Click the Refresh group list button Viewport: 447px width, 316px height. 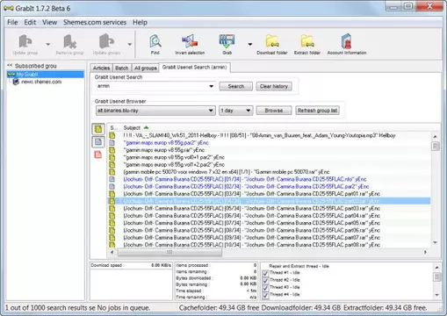click(317, 111)
